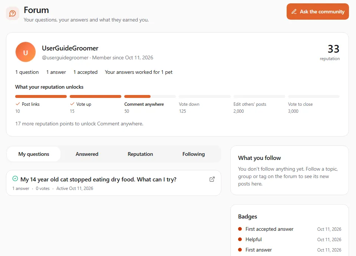
Task: Click the First answer badge dot
Action: pyautogui.click(x=240, y=250)
